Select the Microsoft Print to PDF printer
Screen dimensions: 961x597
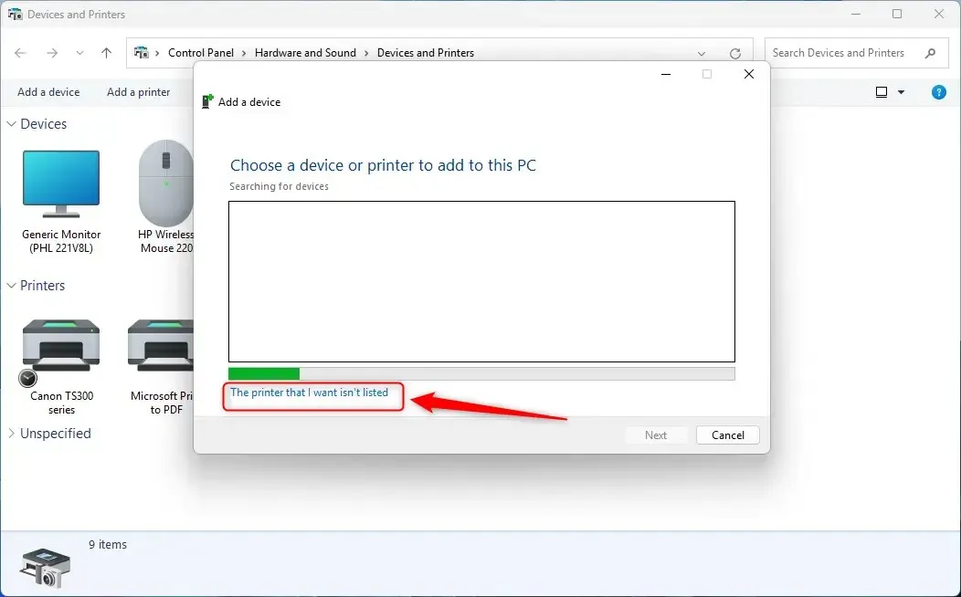161,347
